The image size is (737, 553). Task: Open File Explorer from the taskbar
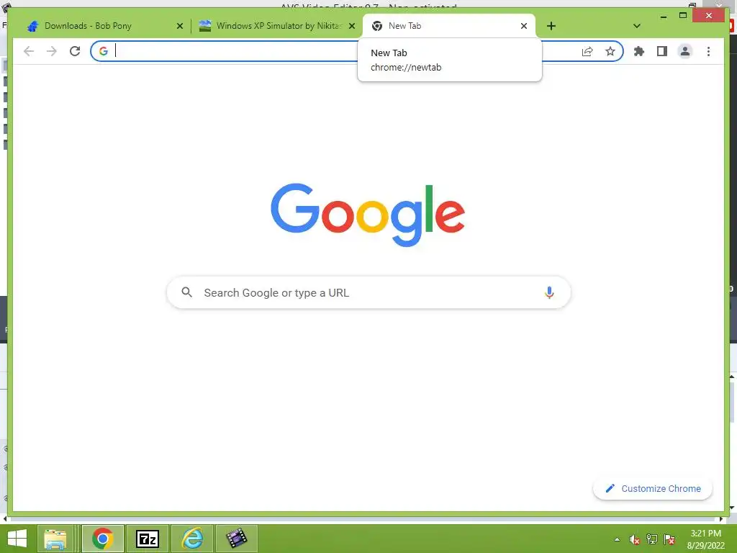pos(55,539)
